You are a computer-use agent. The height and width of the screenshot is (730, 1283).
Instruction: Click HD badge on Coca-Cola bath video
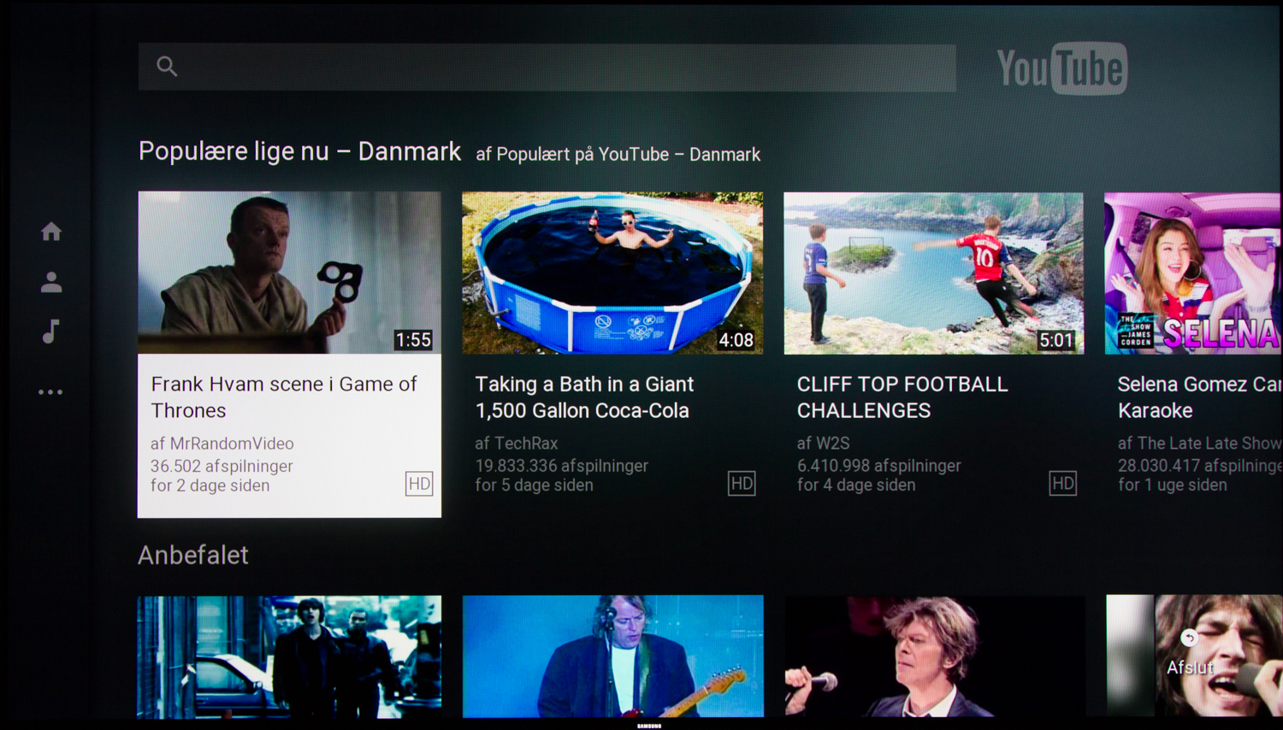[742, 483]
